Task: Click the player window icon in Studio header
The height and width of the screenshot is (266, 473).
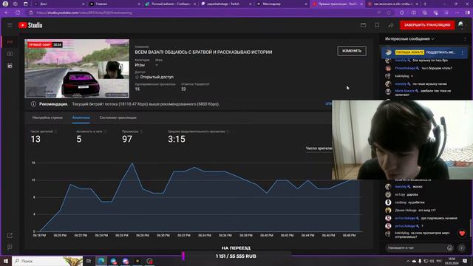Action: (363, 25)
